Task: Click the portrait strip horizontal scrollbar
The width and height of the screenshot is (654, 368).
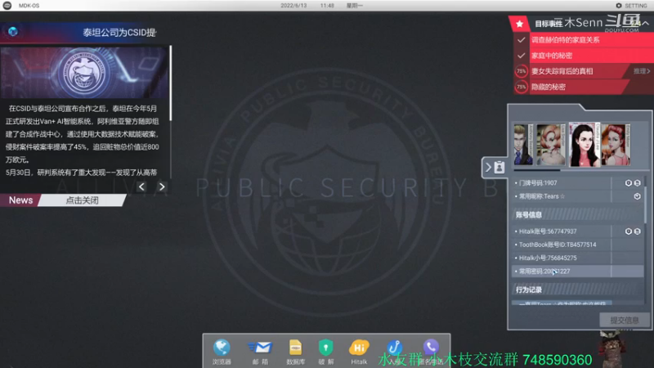Action: (x=537, y=170)
